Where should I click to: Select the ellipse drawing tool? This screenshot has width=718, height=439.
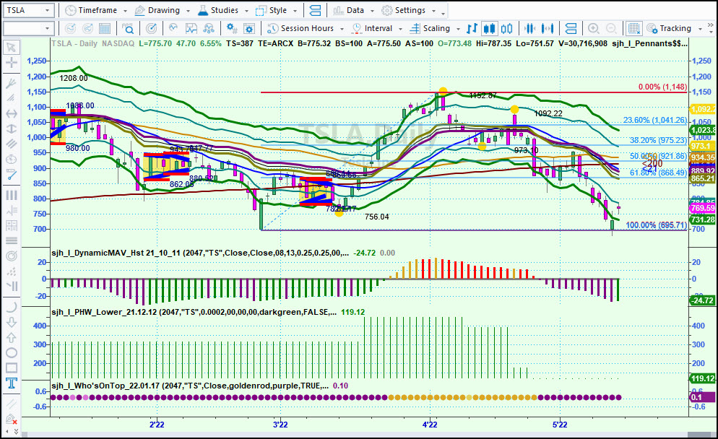coord(12,352)
